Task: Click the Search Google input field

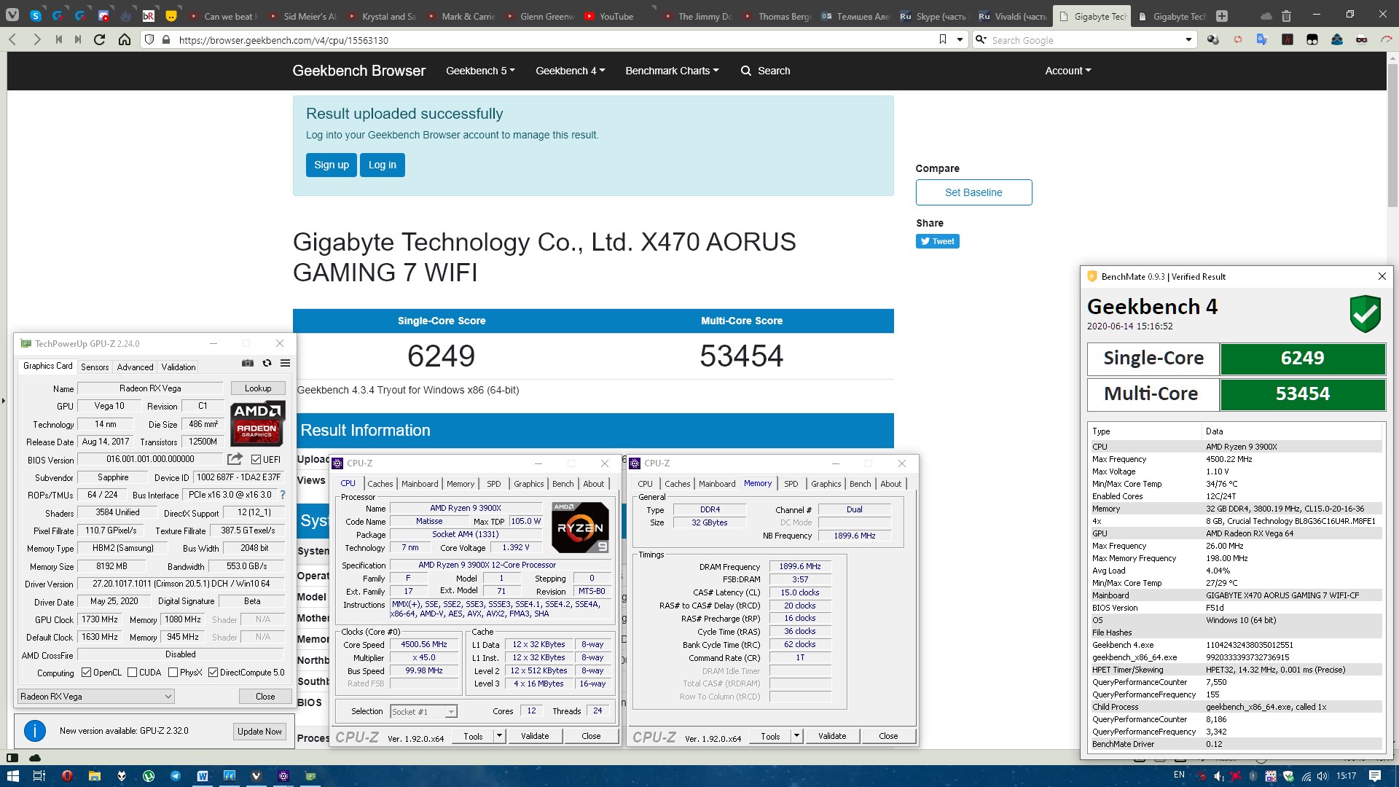Action: pyautogui.click(x=1086, y=40)
